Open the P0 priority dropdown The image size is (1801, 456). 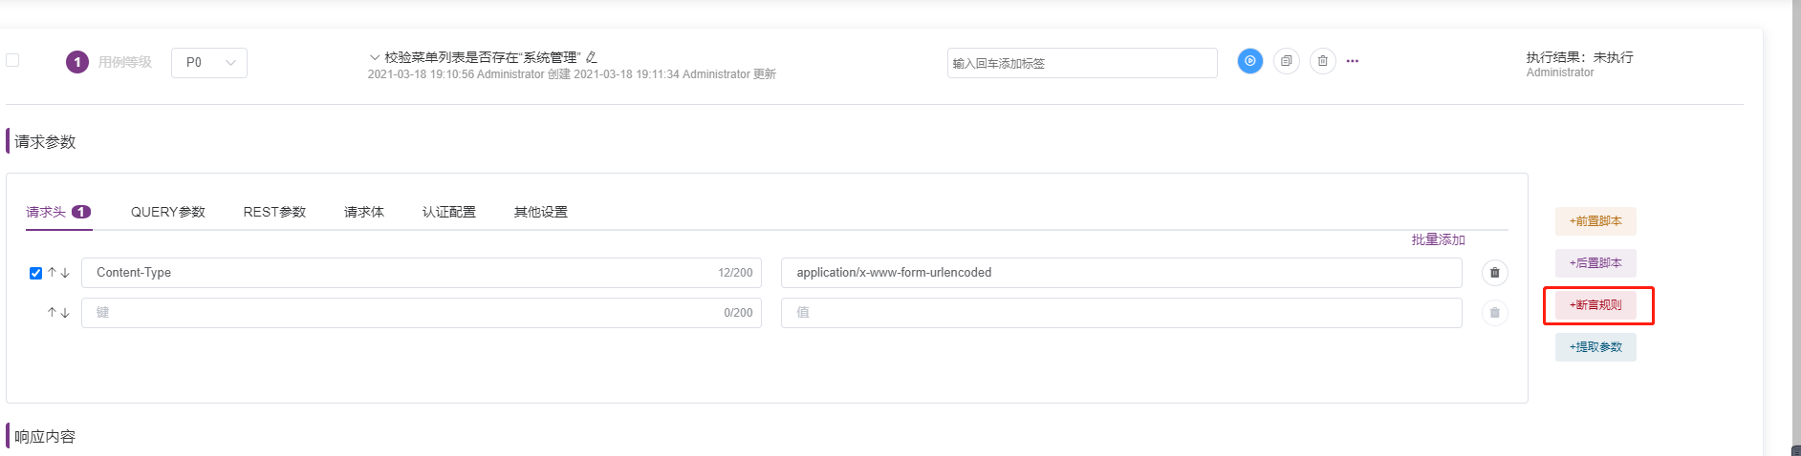pyautogui.click(x=209, y=63)
